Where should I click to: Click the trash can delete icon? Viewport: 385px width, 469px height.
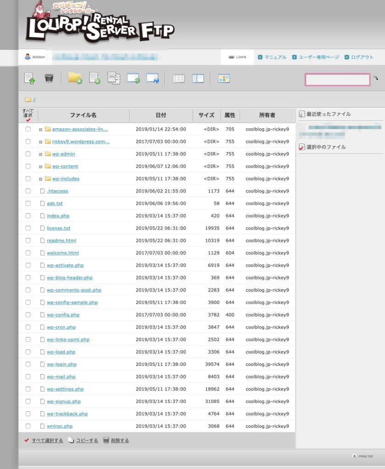point(49,78)
